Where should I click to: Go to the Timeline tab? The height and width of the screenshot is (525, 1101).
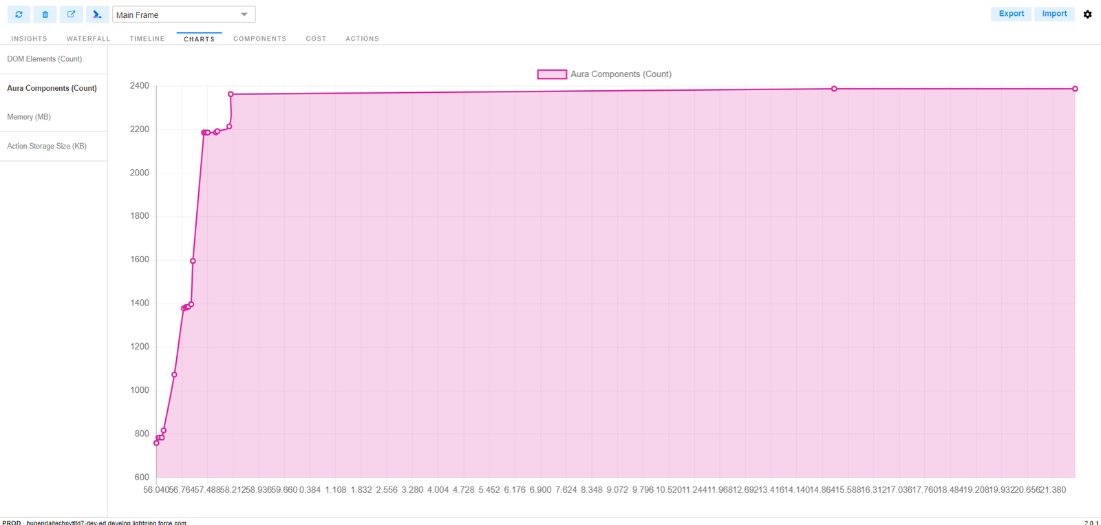(147, 39)
